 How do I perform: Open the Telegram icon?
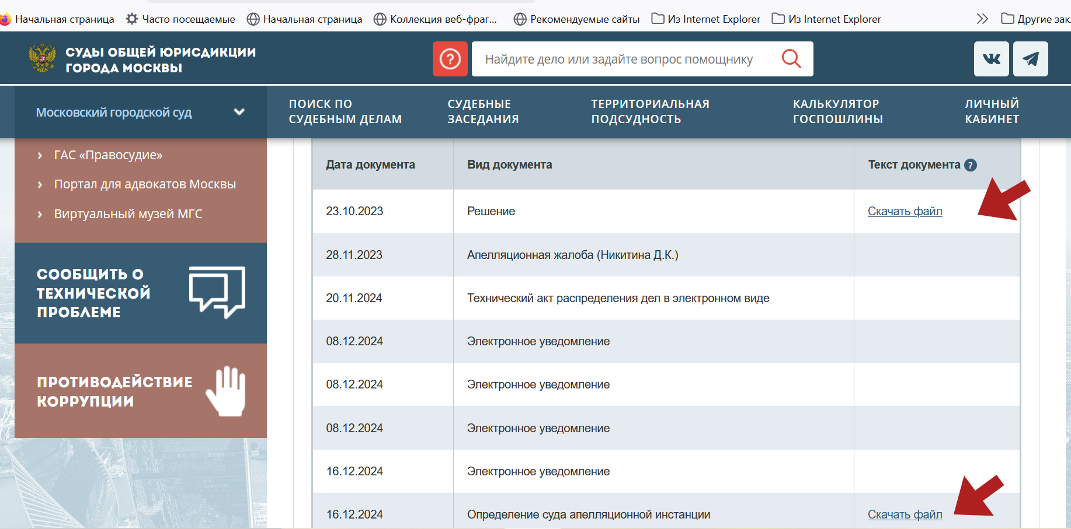(x=1031, y=58)
